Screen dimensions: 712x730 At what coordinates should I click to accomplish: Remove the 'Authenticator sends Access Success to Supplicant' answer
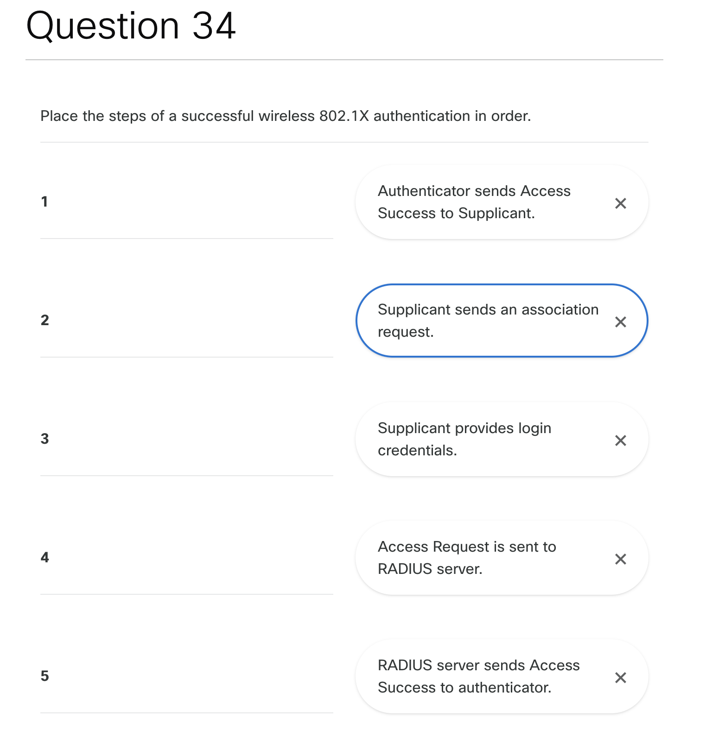pos(621,202)
